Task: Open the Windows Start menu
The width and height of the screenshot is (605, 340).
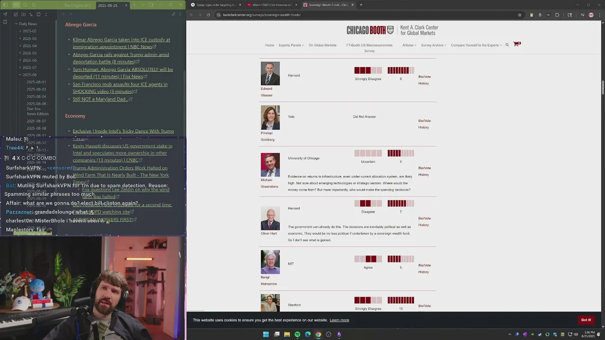Action: point(266,334)
